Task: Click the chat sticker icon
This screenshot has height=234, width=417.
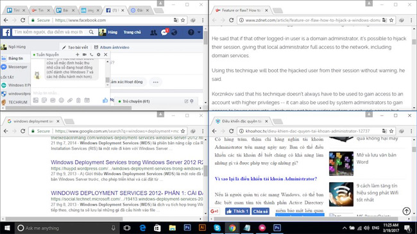Action: pos(44,100)
